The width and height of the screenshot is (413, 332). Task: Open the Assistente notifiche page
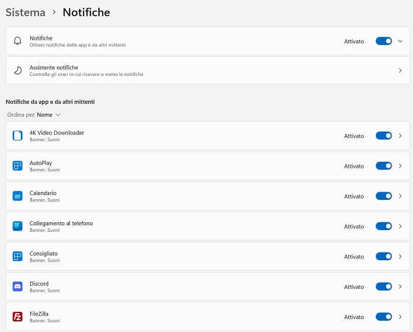point(208,71)
